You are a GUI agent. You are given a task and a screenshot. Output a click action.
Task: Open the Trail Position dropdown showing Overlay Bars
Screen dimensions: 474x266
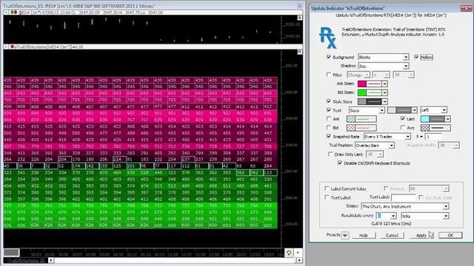pyautogui.click(x=375, y=146)
